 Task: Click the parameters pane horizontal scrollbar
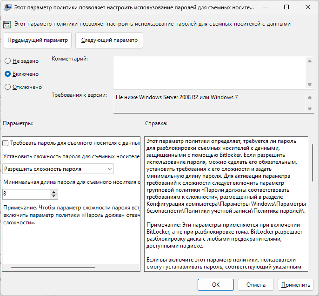click(53, 268)
